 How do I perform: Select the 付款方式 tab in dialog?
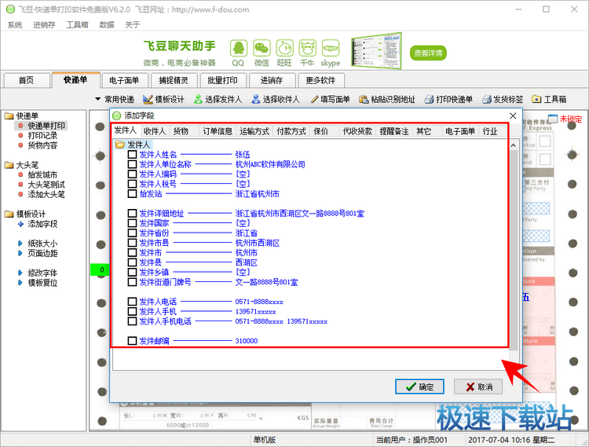tap(291, 131)
